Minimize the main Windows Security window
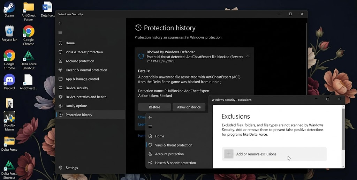The width and height of the screenshot is (357, 180). (279, 14)
